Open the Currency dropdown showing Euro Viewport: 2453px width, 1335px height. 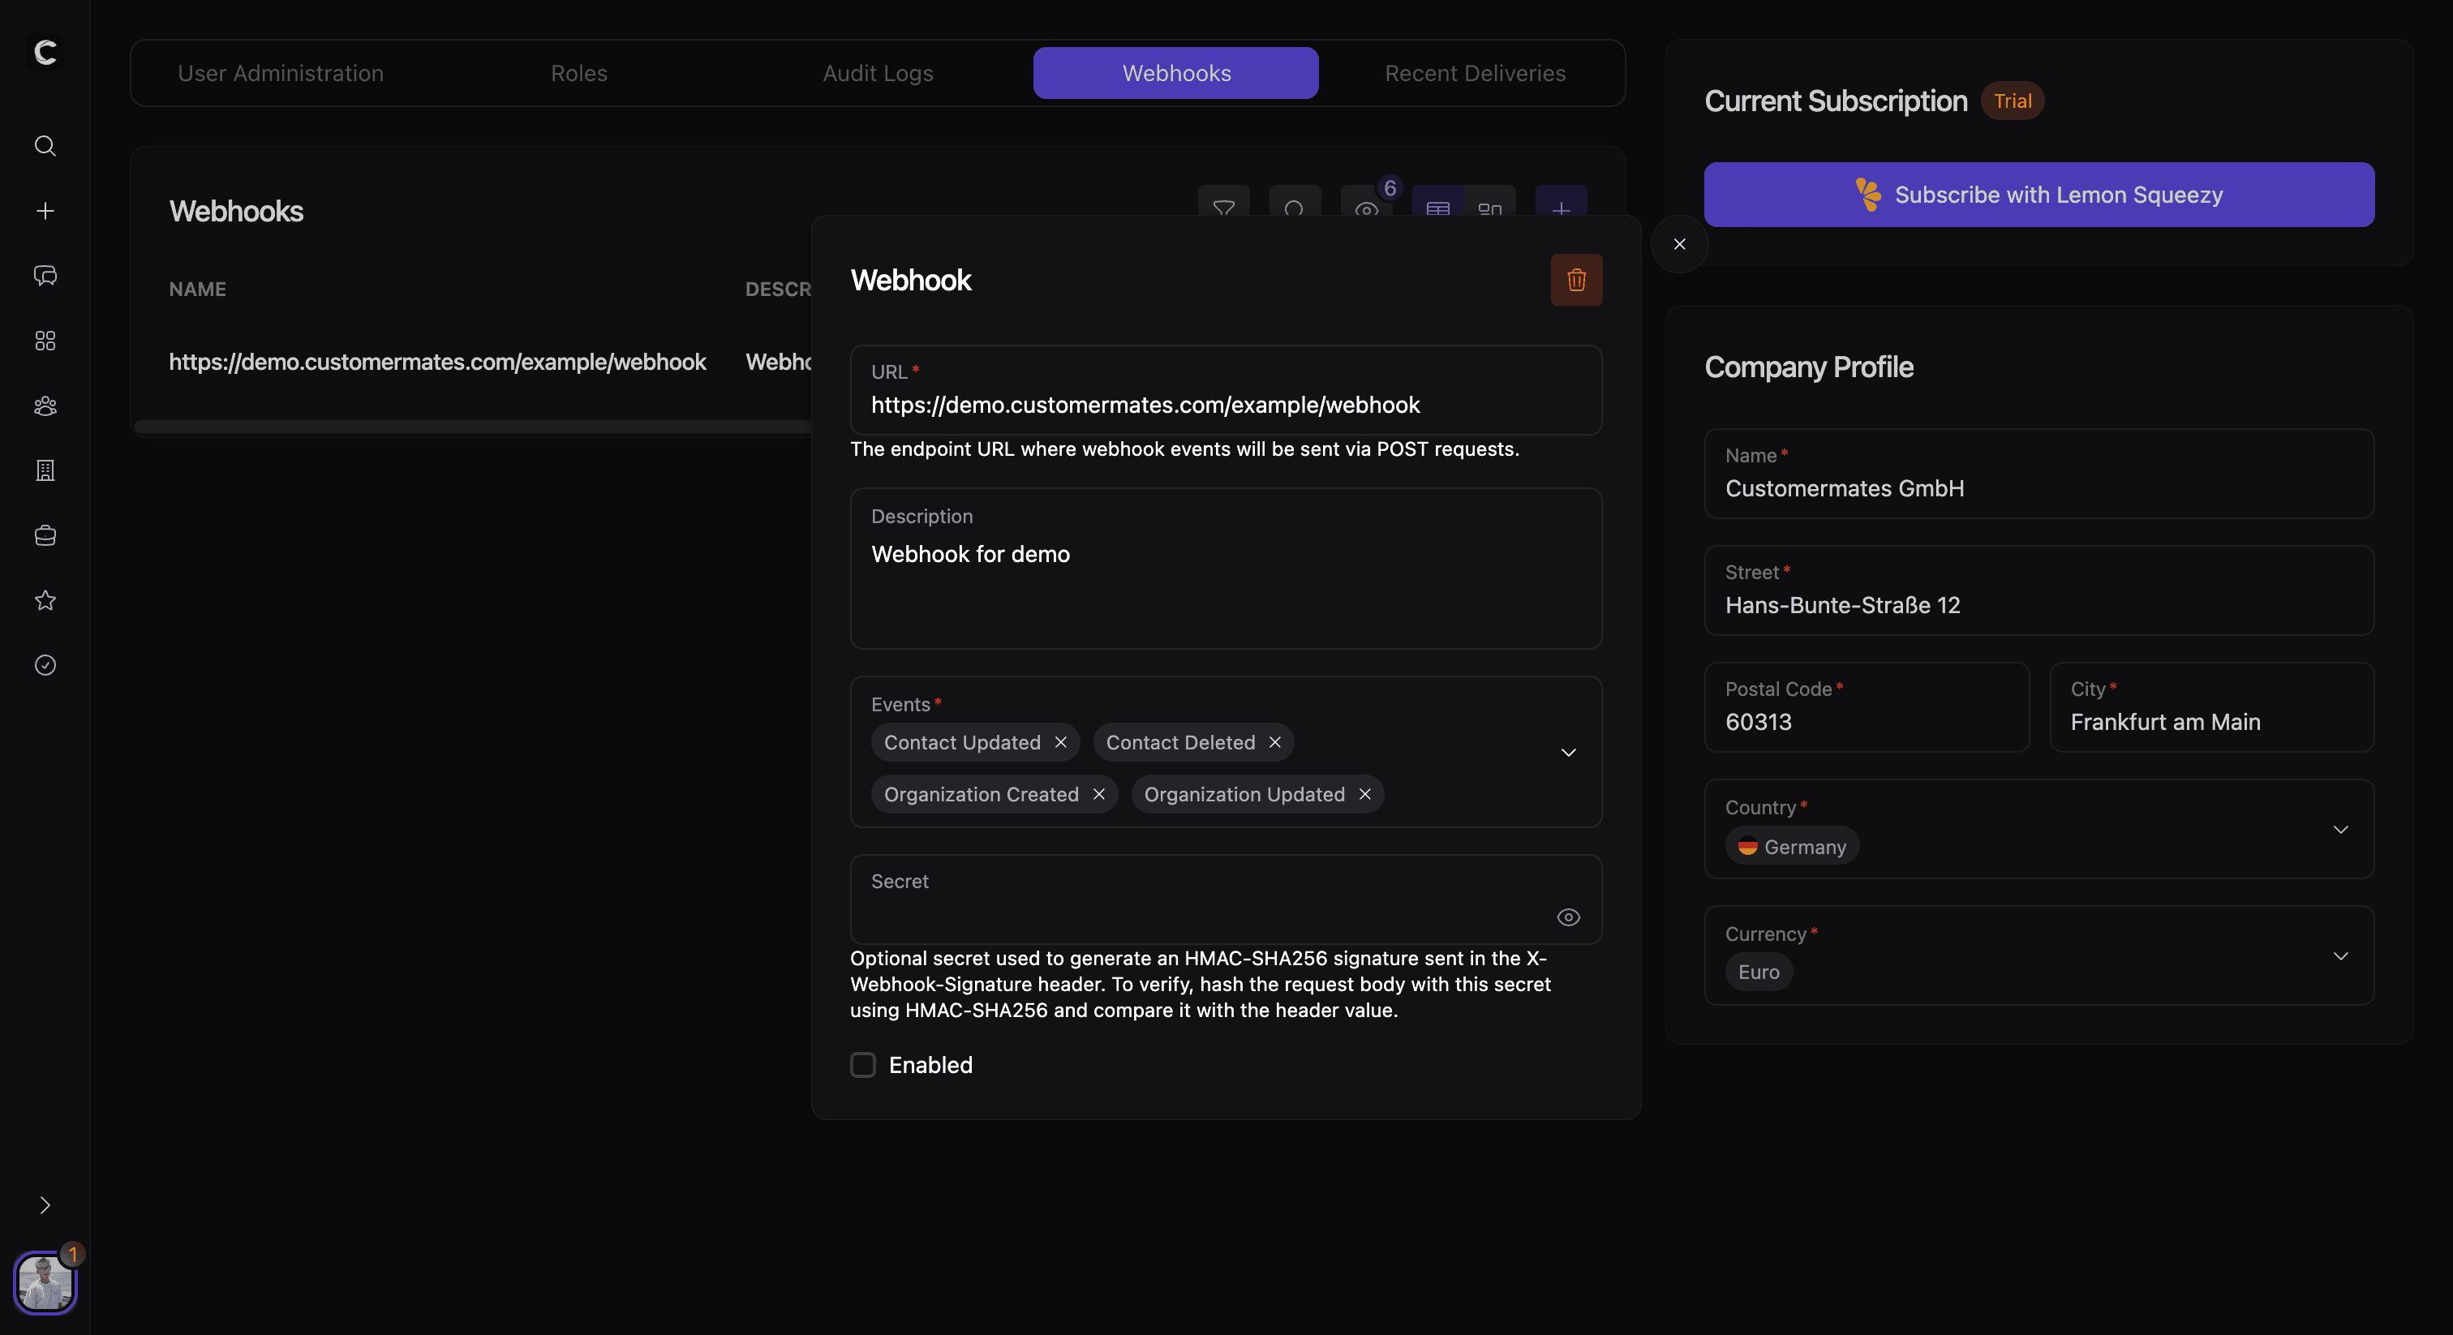click(2339, 956)
